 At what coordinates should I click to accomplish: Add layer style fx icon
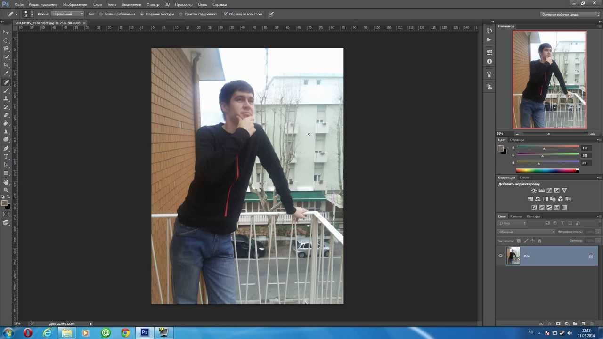(549, 324)
